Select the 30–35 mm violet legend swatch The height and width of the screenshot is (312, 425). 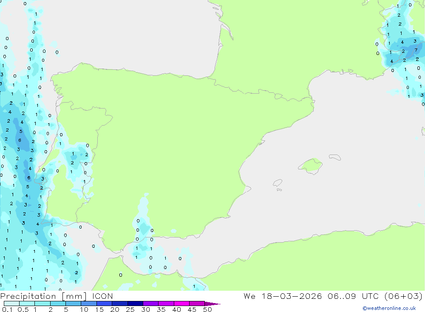[x=151, y=303]
